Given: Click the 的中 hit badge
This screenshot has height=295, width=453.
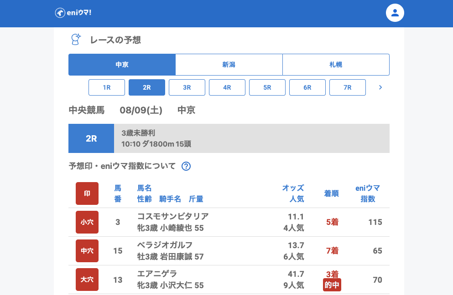Looking at the screenshot, I should click(332, 285).
